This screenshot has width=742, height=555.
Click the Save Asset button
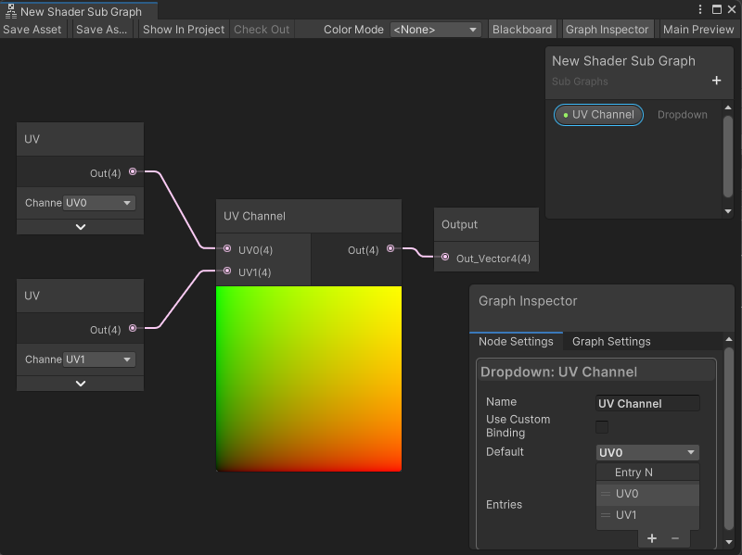pyautogui.click(x=32, y=29)
